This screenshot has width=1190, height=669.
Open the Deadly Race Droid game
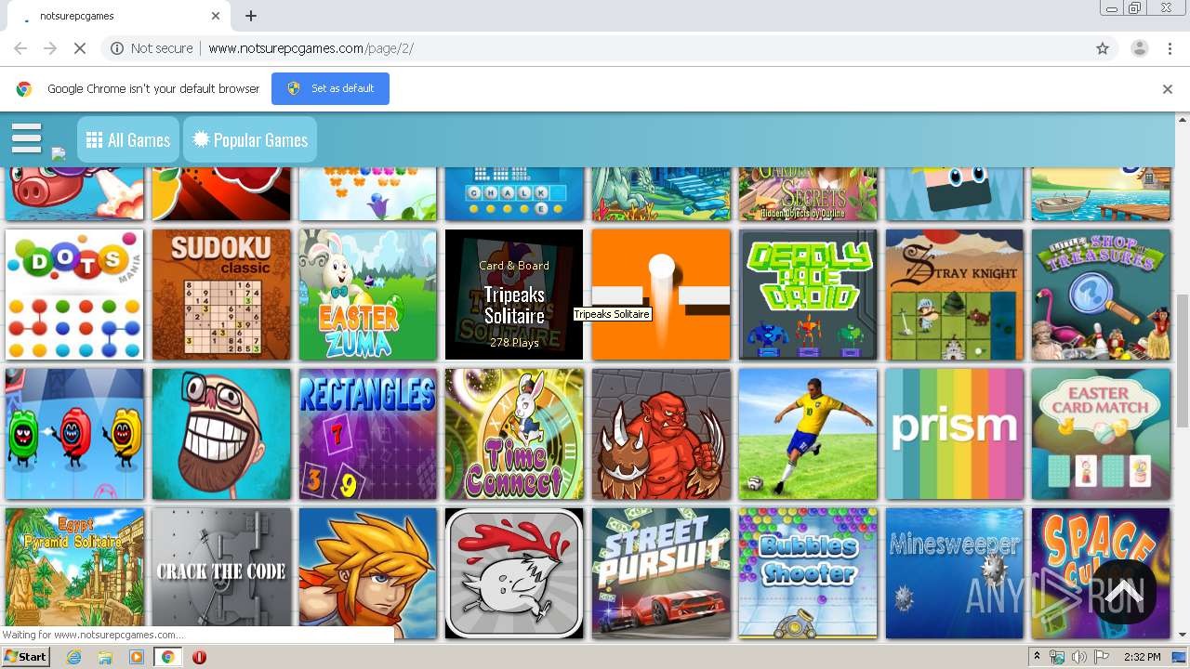click(x=808, y=295)
